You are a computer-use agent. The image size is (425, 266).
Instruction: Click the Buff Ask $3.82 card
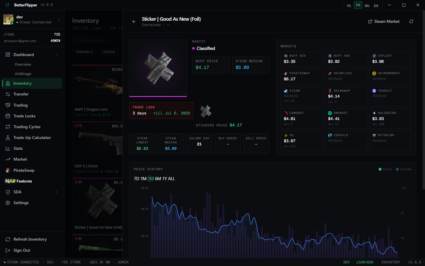click(x=346, y=59)
